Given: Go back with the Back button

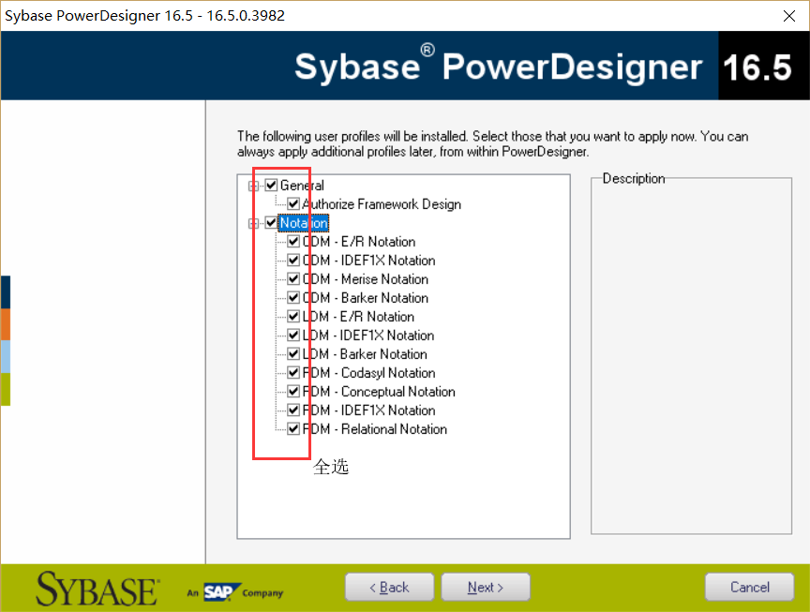Looking at the screenshot, I should coord(389,588).
